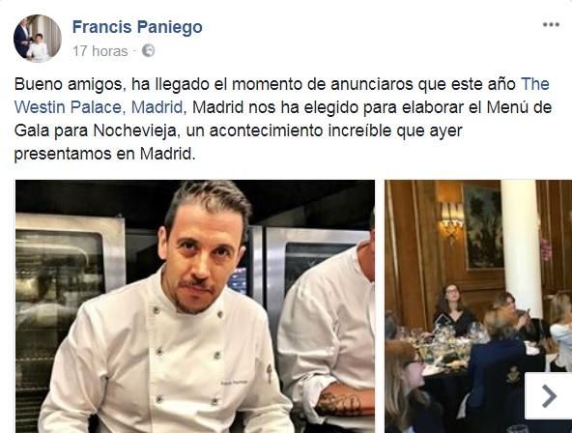Show next photo with arrow button

pyautogui.click(x=548, y=396)
